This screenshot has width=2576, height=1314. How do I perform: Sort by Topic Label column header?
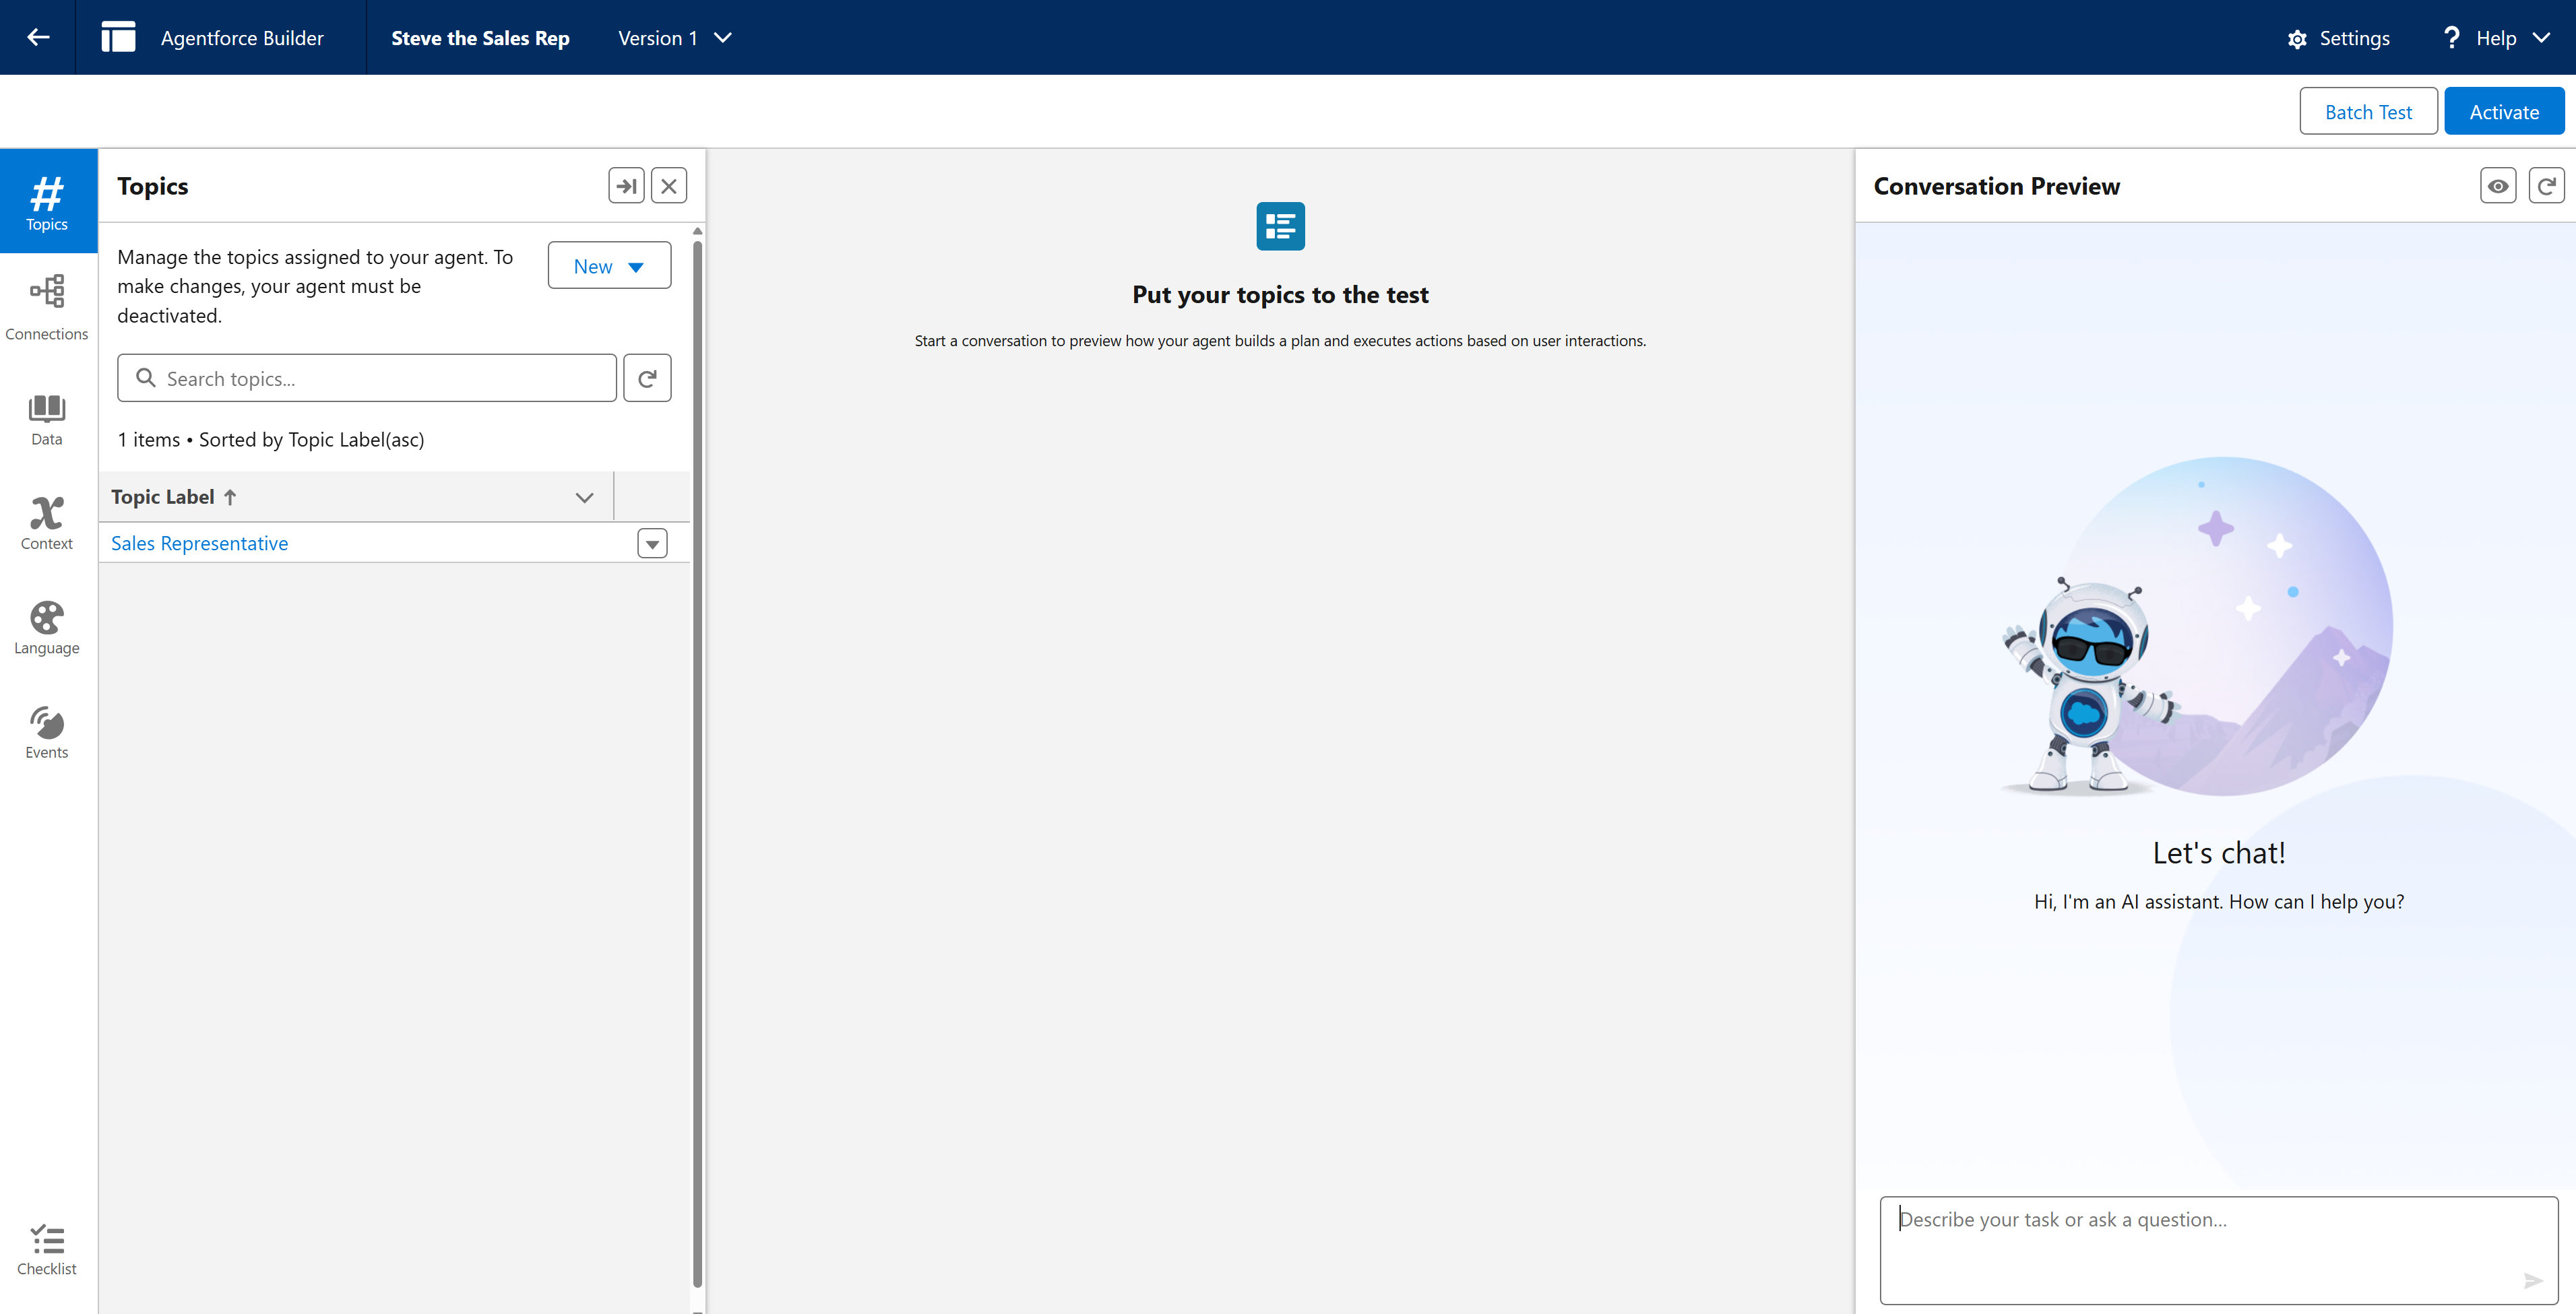click(x=174, y=496)
